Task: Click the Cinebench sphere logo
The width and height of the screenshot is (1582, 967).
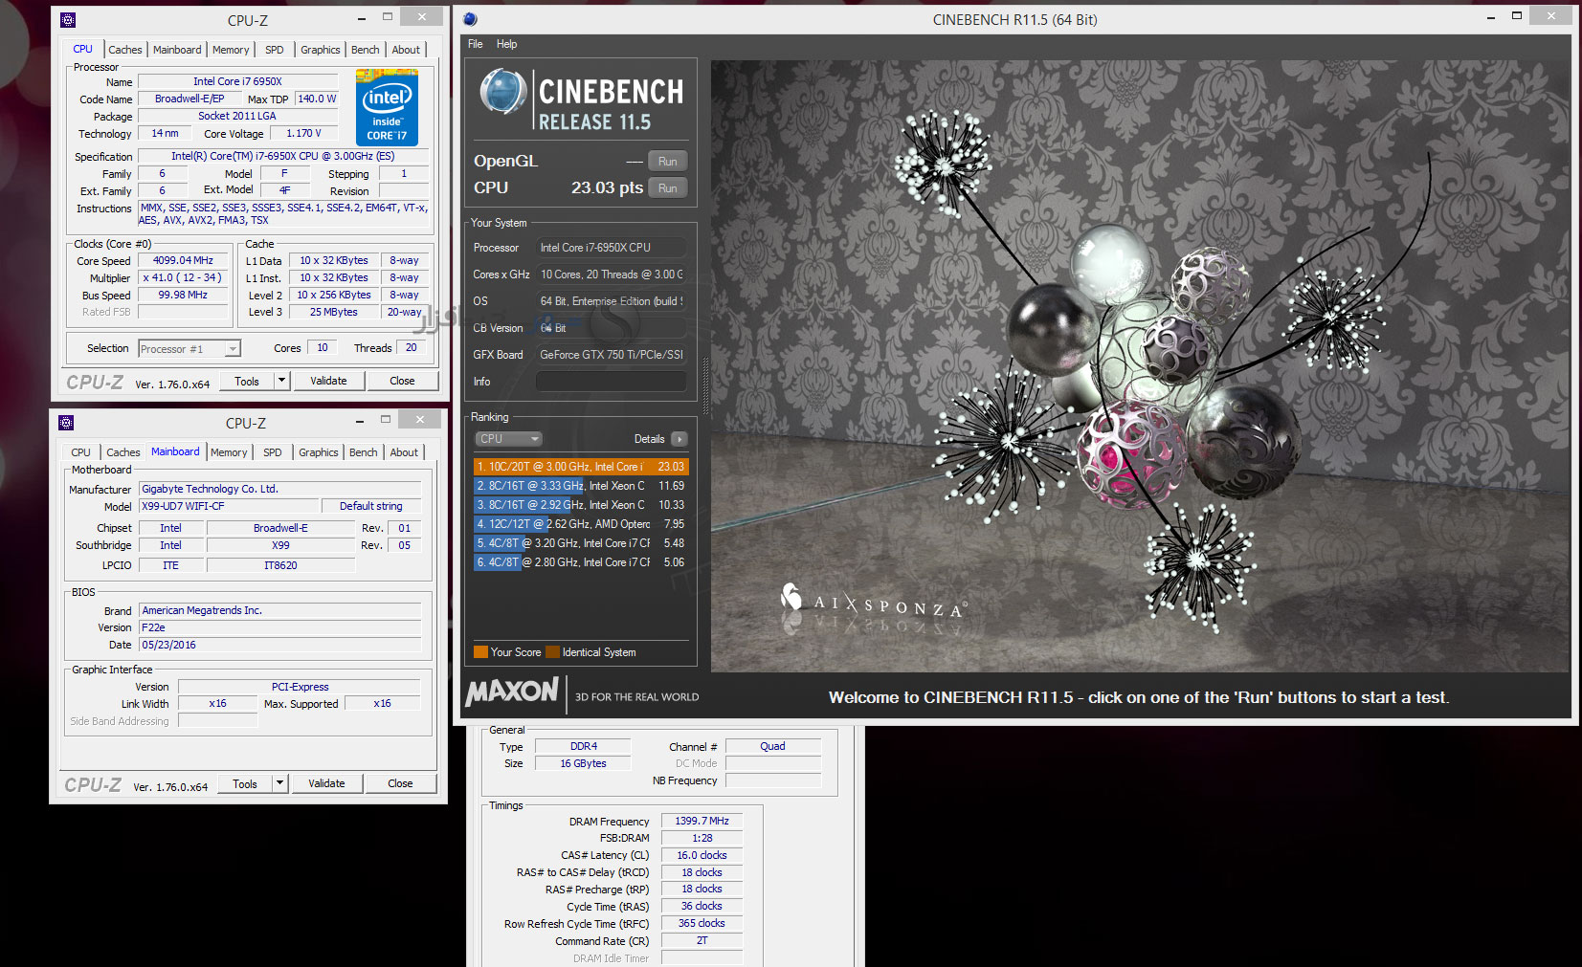Action: [502, 93]
